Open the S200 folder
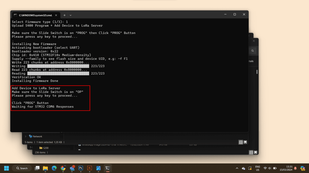This screenshot has height=173, width=309. (46, 148)
